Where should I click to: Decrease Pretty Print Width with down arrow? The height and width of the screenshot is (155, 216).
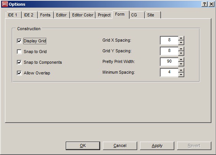[x=181, y=64]
